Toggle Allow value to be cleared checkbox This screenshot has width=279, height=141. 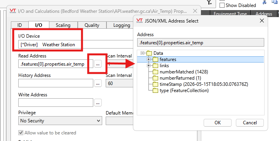[x=21, y=132]
